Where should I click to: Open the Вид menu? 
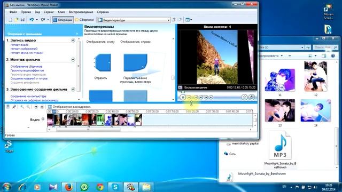pos(37,12)
